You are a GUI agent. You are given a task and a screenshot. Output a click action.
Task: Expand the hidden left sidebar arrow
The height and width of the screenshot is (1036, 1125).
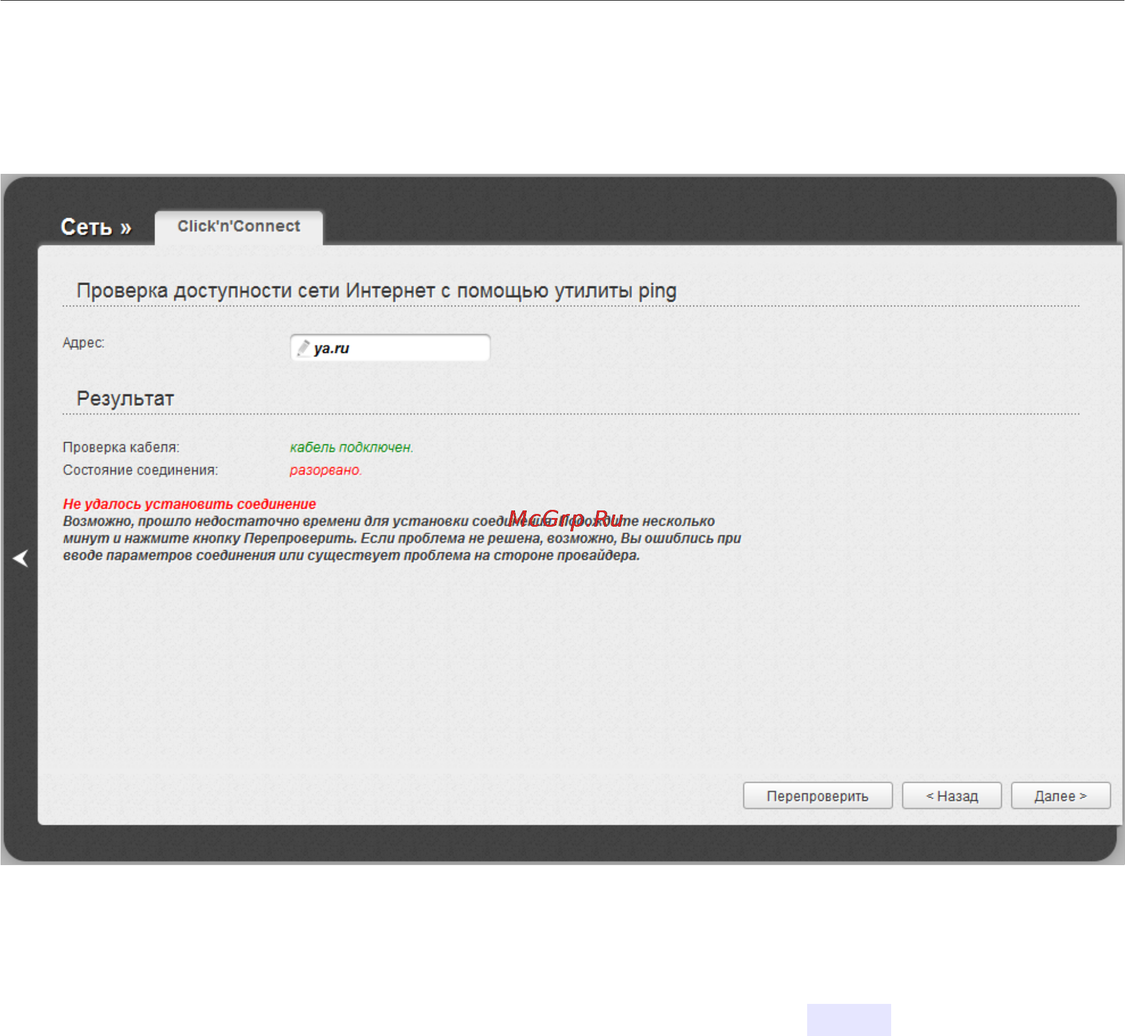(20, 558)
